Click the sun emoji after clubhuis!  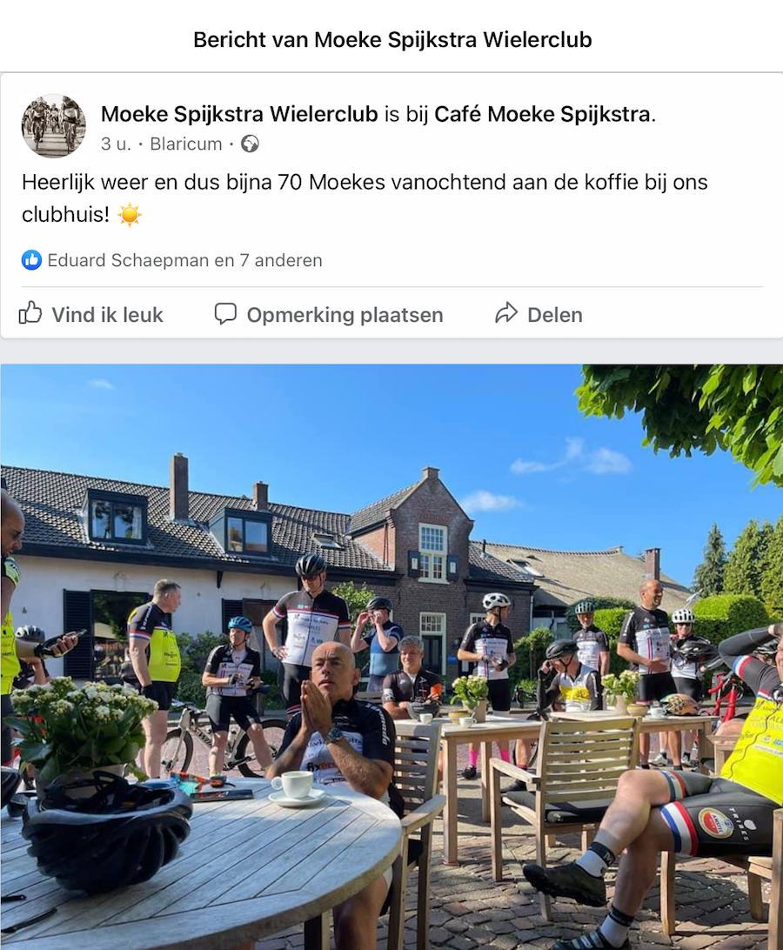pyautogui.click(x=129, y=215)
